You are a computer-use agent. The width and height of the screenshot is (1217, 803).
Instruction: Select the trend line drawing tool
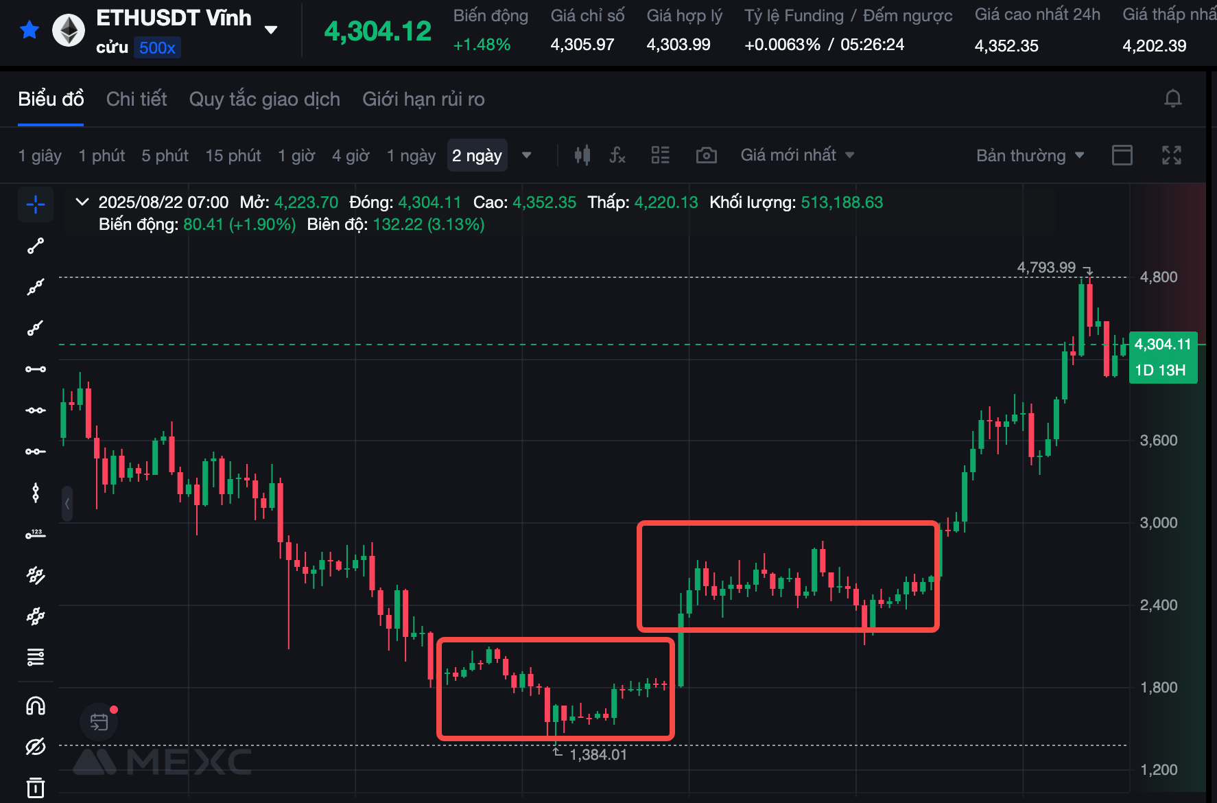36,246
